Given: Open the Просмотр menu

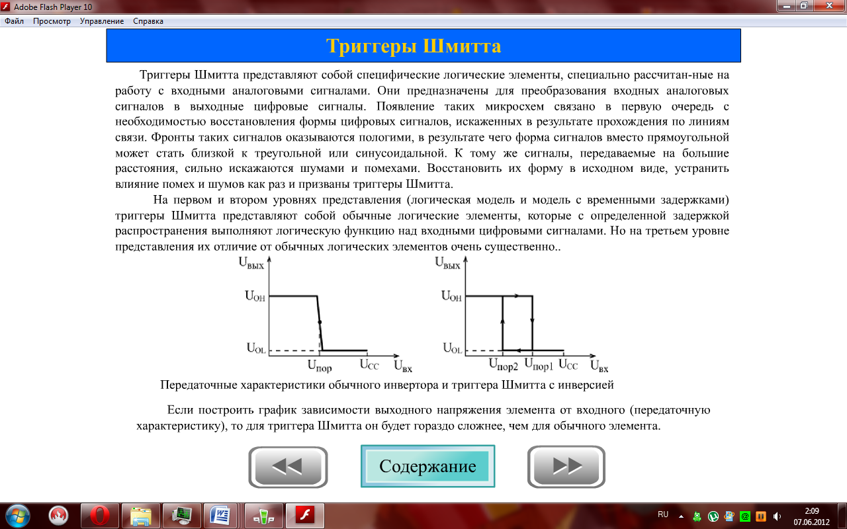Looking at the screenshot, I should [x=52, y=21].
